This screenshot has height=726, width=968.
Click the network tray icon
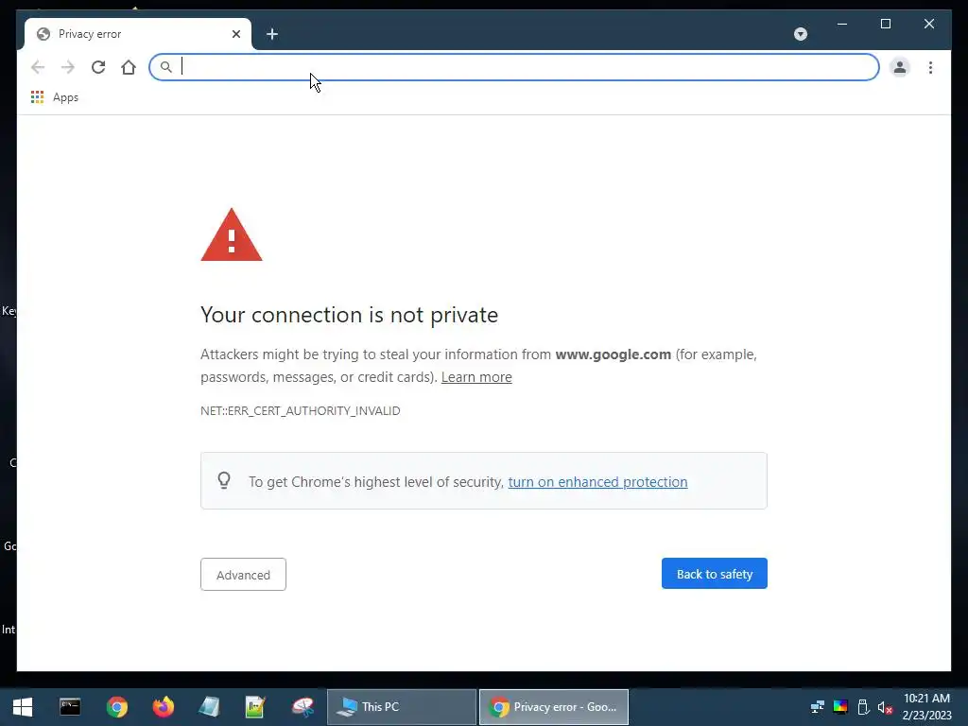[818, 707]
